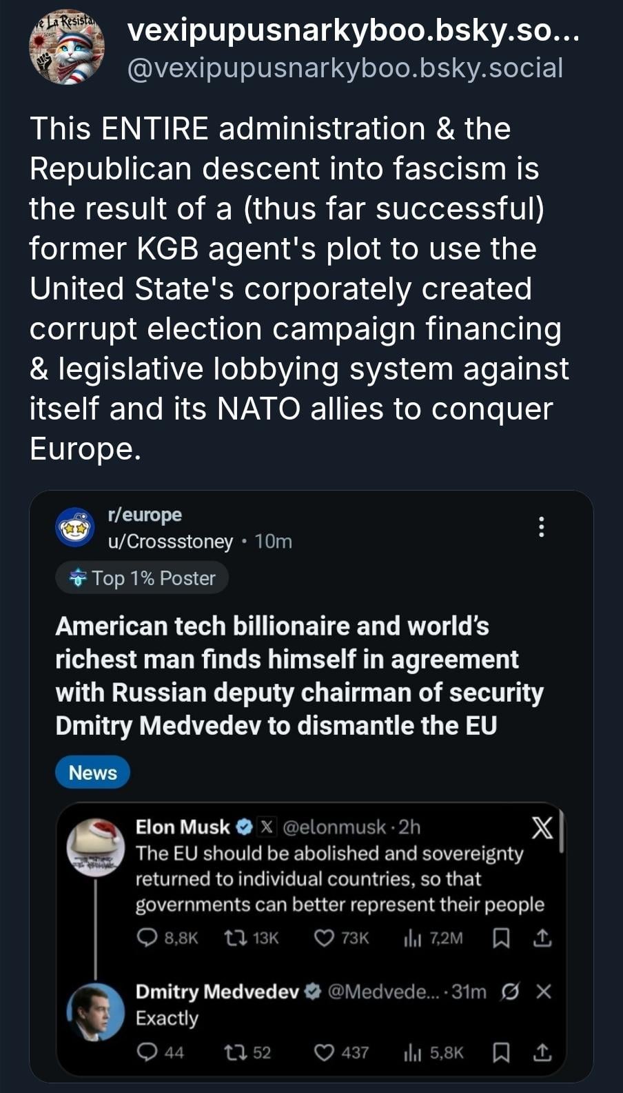This screenshot has width=623, height=1093.
Task: Like Elon Musk's tweet with 73K
Action: [324, 938]
